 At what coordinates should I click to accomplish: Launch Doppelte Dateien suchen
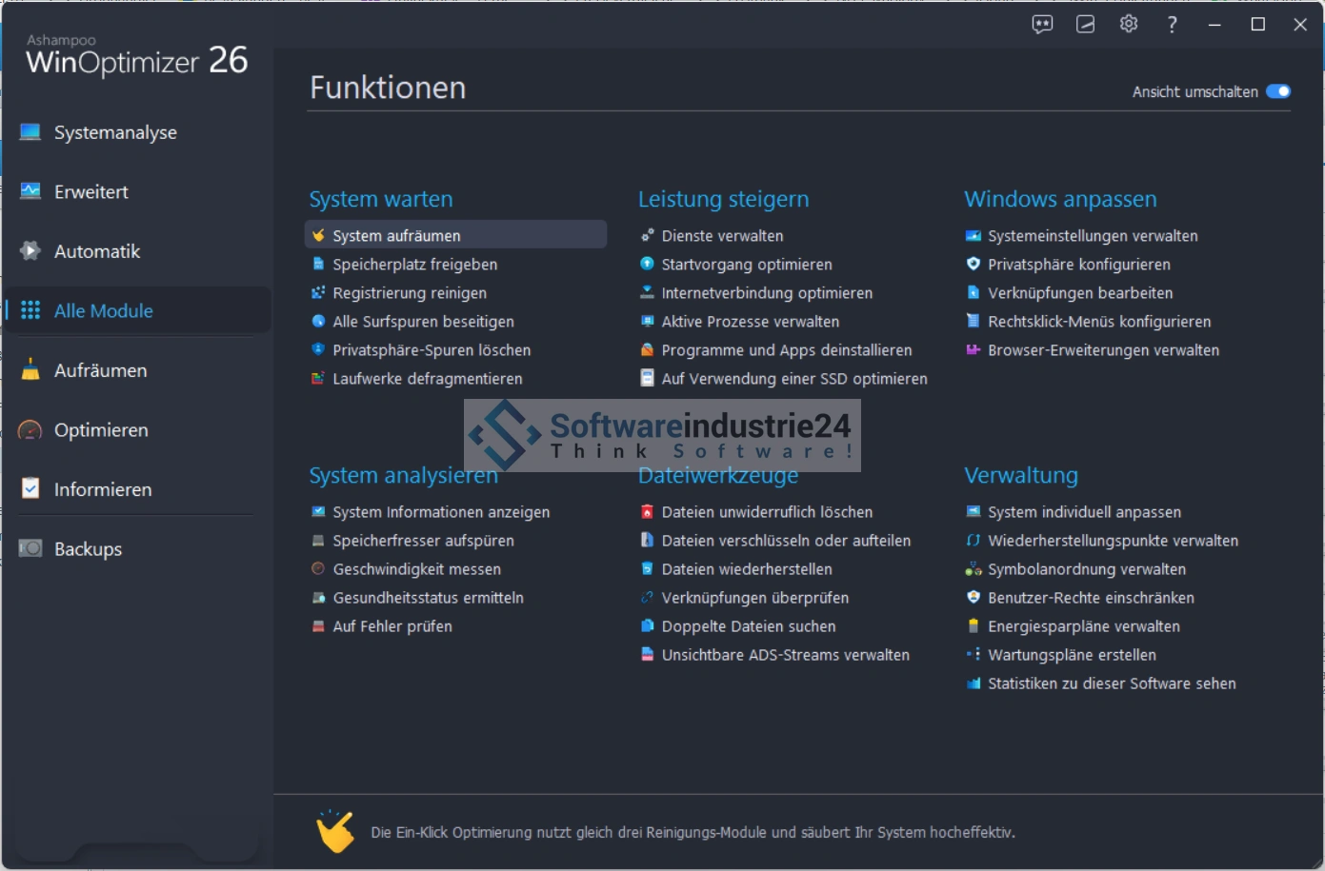748,626
